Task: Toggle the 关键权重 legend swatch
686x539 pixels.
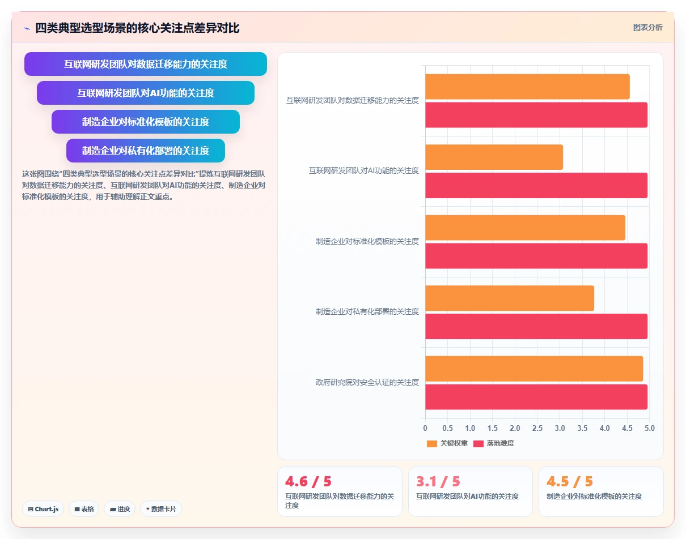Action: coord(432,443)
